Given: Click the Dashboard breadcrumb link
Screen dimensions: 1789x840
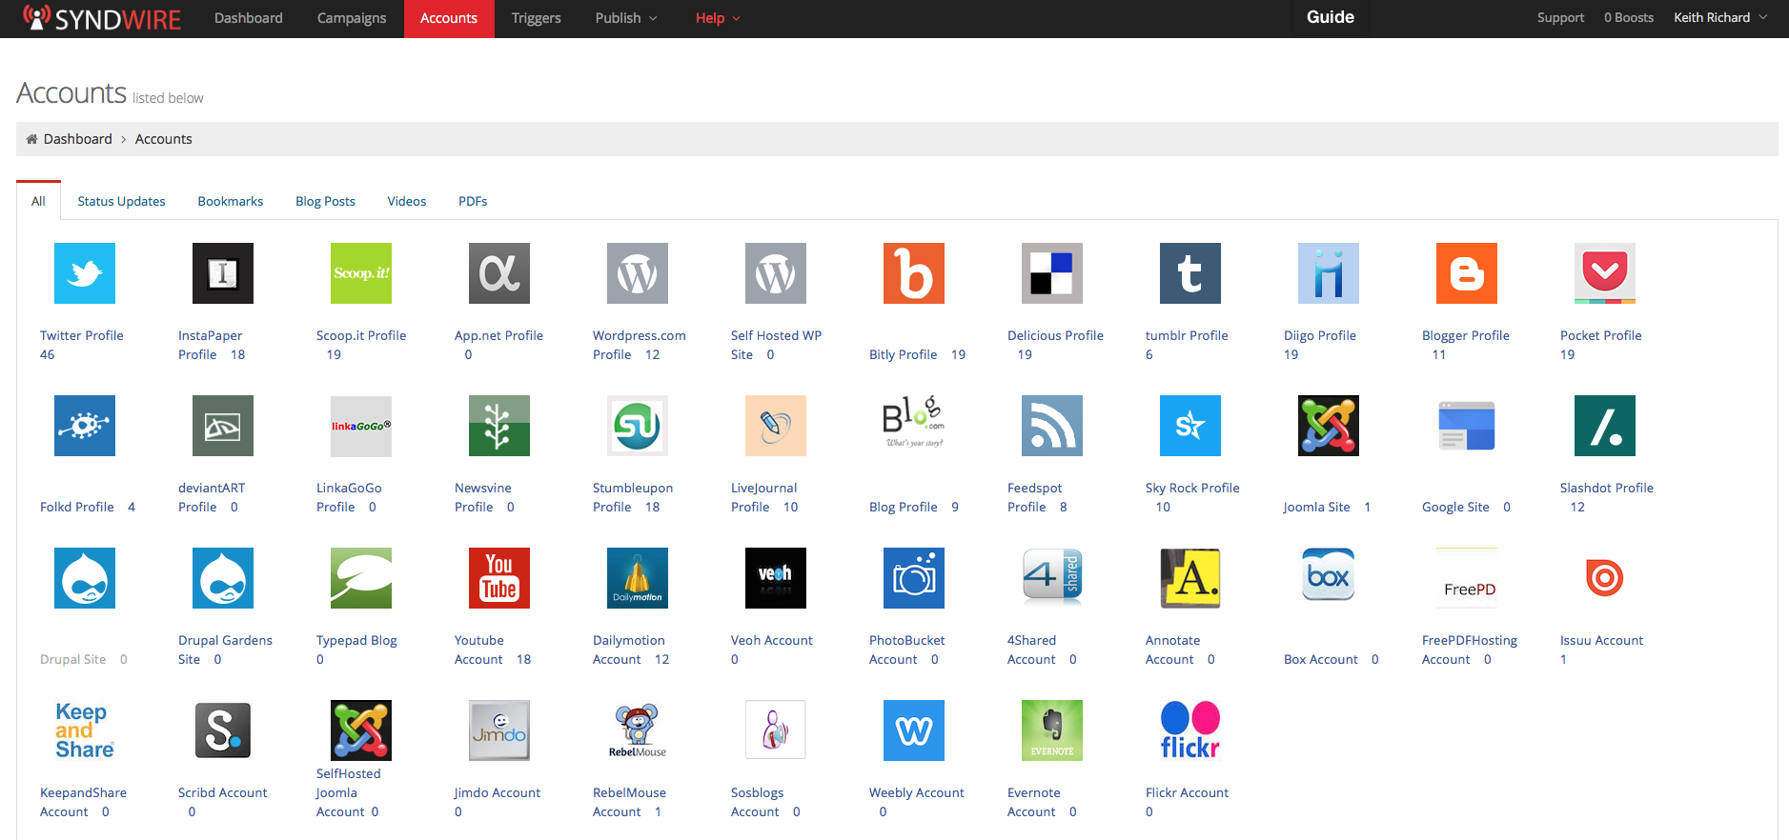Looking at the screenshot, I should pos(78,139).
